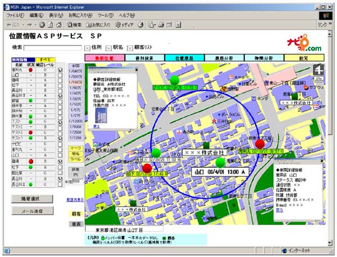The image size is (337, 257).
Task: Open the Back button history dropdown arrow
Action: point(24,25)
